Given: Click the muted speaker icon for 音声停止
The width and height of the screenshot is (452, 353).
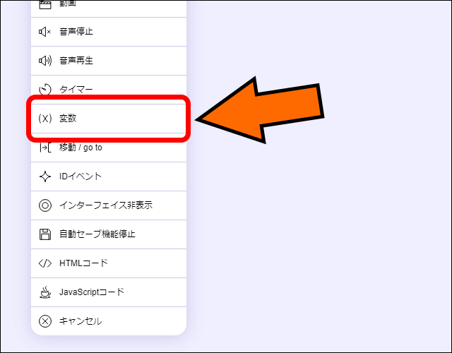Looking at the screenshot, I should [x=45, y=32].
